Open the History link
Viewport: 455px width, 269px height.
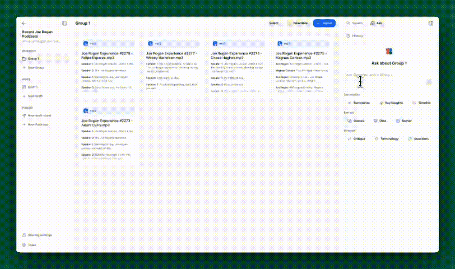pos(355,36)
